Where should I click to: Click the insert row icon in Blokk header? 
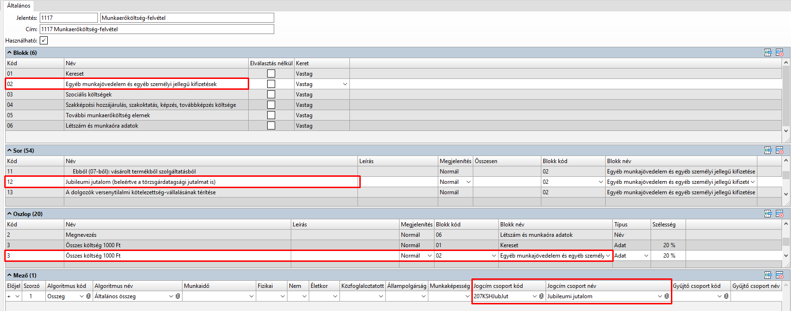[x=768, y=52]
